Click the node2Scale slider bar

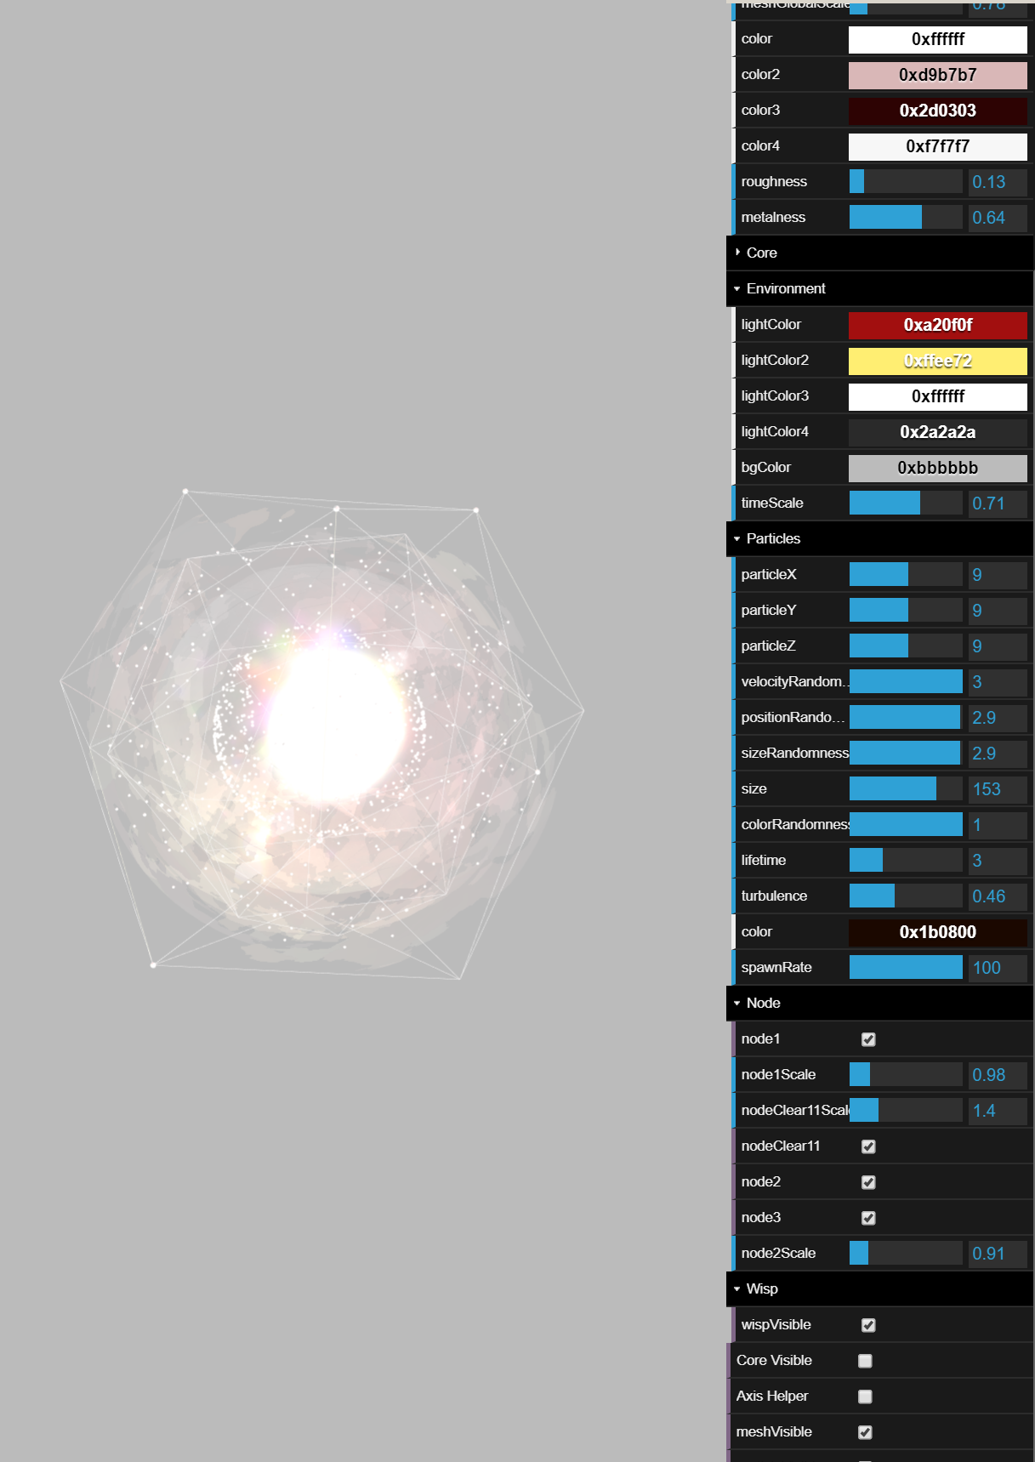tap(906, 1254)
